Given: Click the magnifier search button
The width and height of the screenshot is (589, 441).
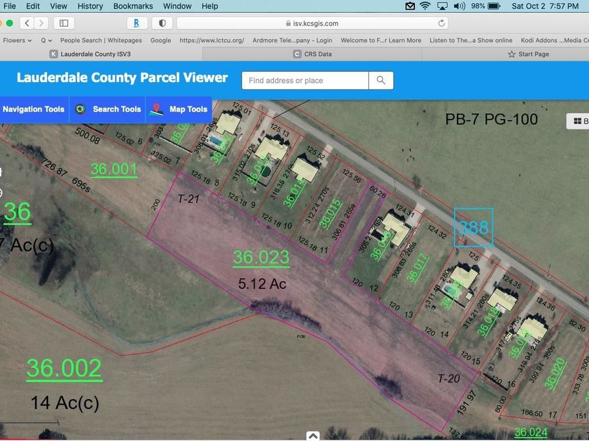Looking at the screenshot, I should tap(381, 80).
